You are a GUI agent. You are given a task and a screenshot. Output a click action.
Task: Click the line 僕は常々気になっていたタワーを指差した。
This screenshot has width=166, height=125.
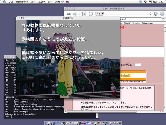tap(63, 53)
